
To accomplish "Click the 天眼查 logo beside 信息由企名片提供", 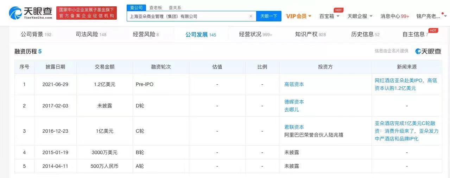I will pos(428,51).
